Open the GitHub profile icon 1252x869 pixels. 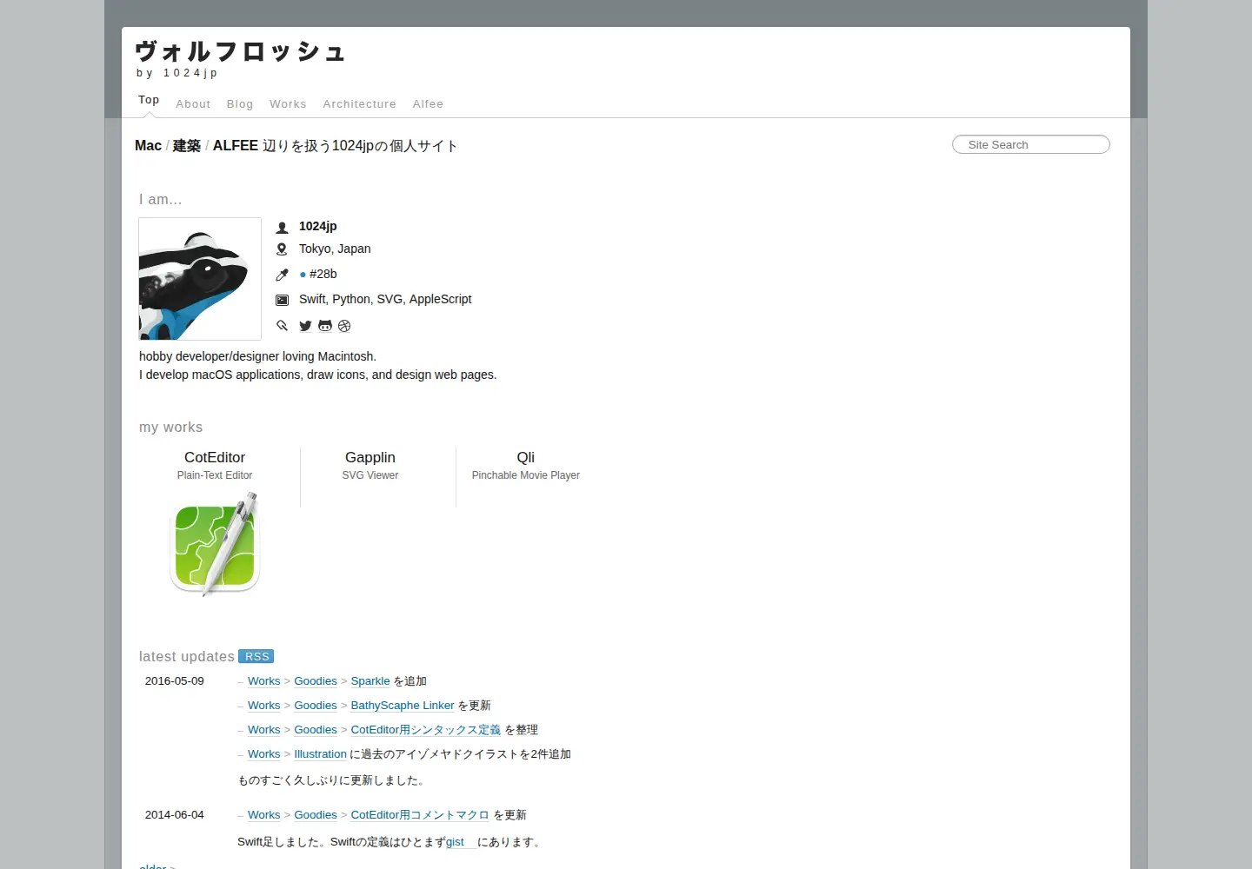pyautogui.click(x=325, y=326)
